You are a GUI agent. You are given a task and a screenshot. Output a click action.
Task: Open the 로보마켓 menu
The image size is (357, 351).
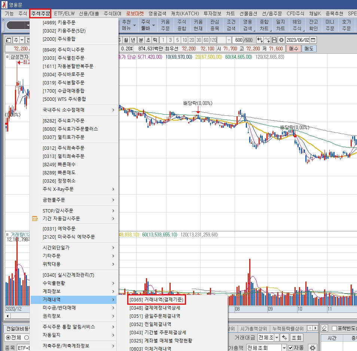(135, 14)
